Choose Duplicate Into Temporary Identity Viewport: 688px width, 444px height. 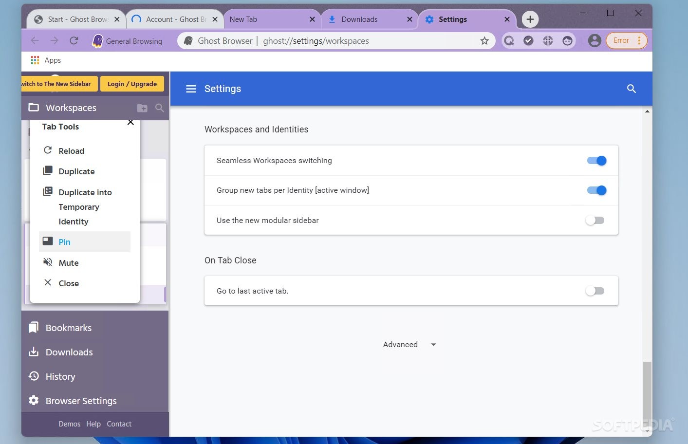click(85, 206)
